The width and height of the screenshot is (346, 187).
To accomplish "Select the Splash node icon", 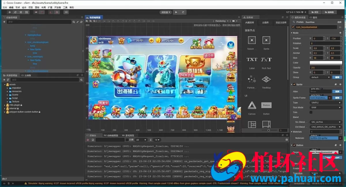I will click(x=252, y=40).
